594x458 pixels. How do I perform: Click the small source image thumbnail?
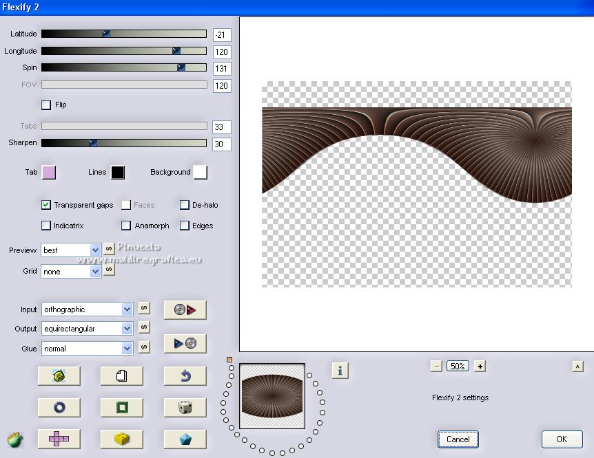[x=272, y=396]
